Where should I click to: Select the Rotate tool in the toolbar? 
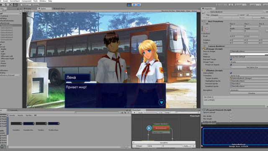[5, 5]
